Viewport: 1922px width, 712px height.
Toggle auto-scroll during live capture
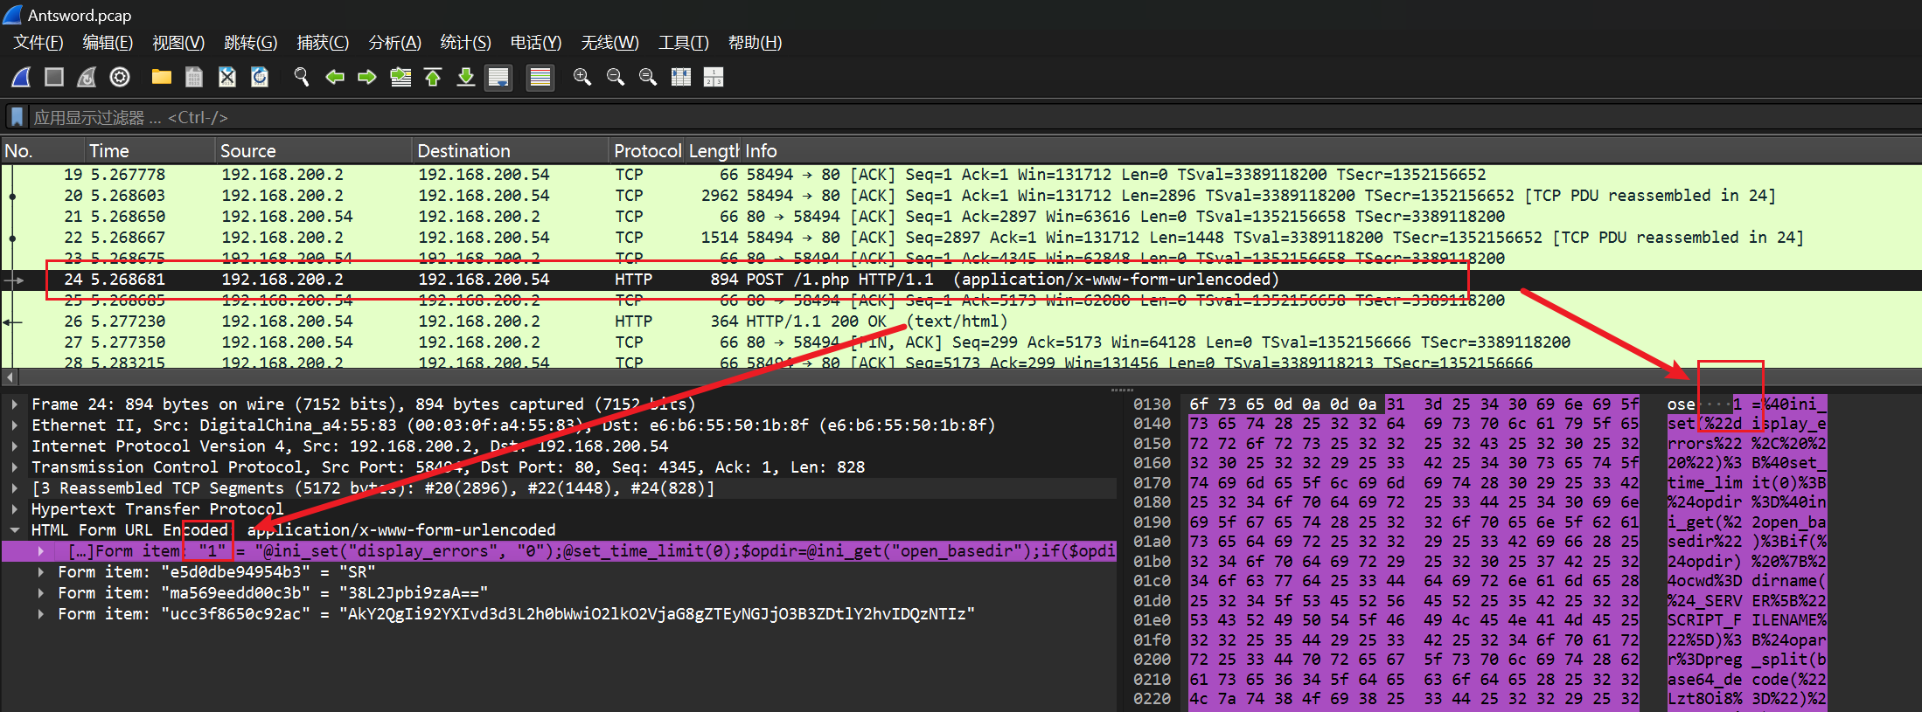click(x=498, y=77)
